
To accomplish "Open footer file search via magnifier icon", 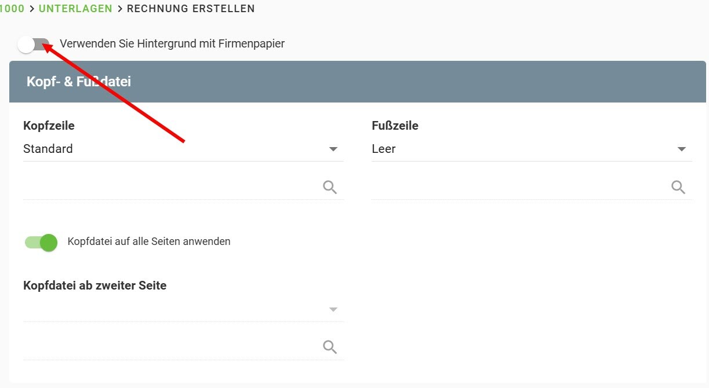I will [x=677, y=186].
